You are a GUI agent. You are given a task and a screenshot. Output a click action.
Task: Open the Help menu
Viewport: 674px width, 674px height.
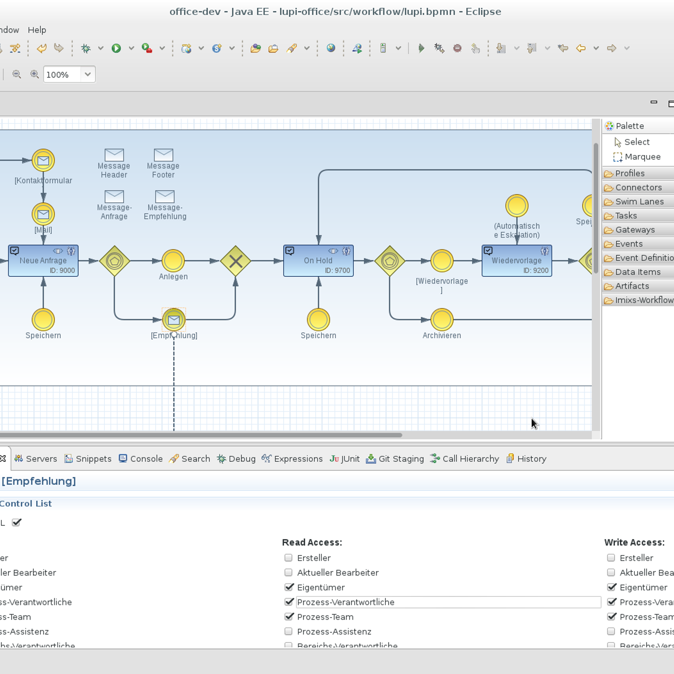pyautogui.click(x=37, y=30)
